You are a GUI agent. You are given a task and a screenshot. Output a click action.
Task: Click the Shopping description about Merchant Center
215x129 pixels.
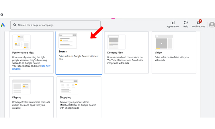78,105
